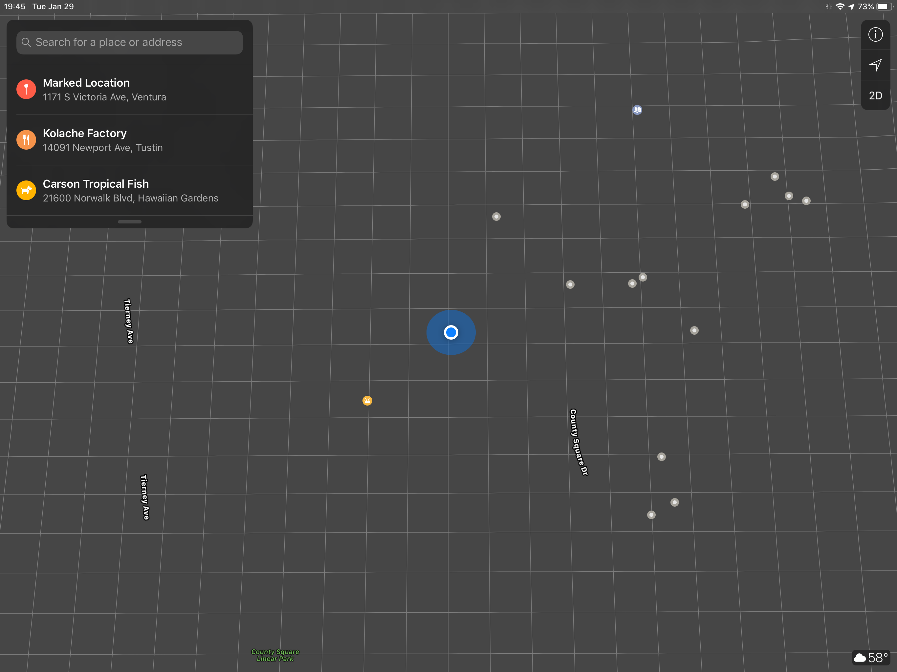
Task: Focus the place or address search field
Action: pyautogui.click(x=129, y=42)
